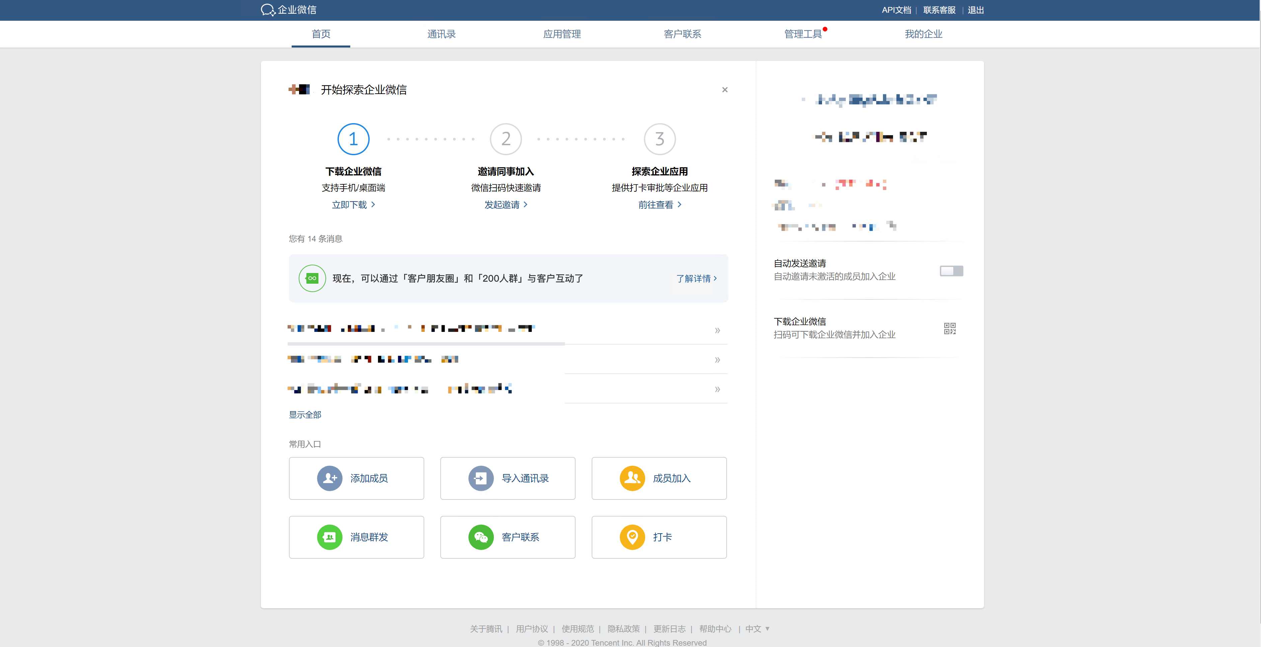This screenshot has height=647, width=1261.
Task: Open the 更新日志 footer link
Action: (x=669, y=629)
